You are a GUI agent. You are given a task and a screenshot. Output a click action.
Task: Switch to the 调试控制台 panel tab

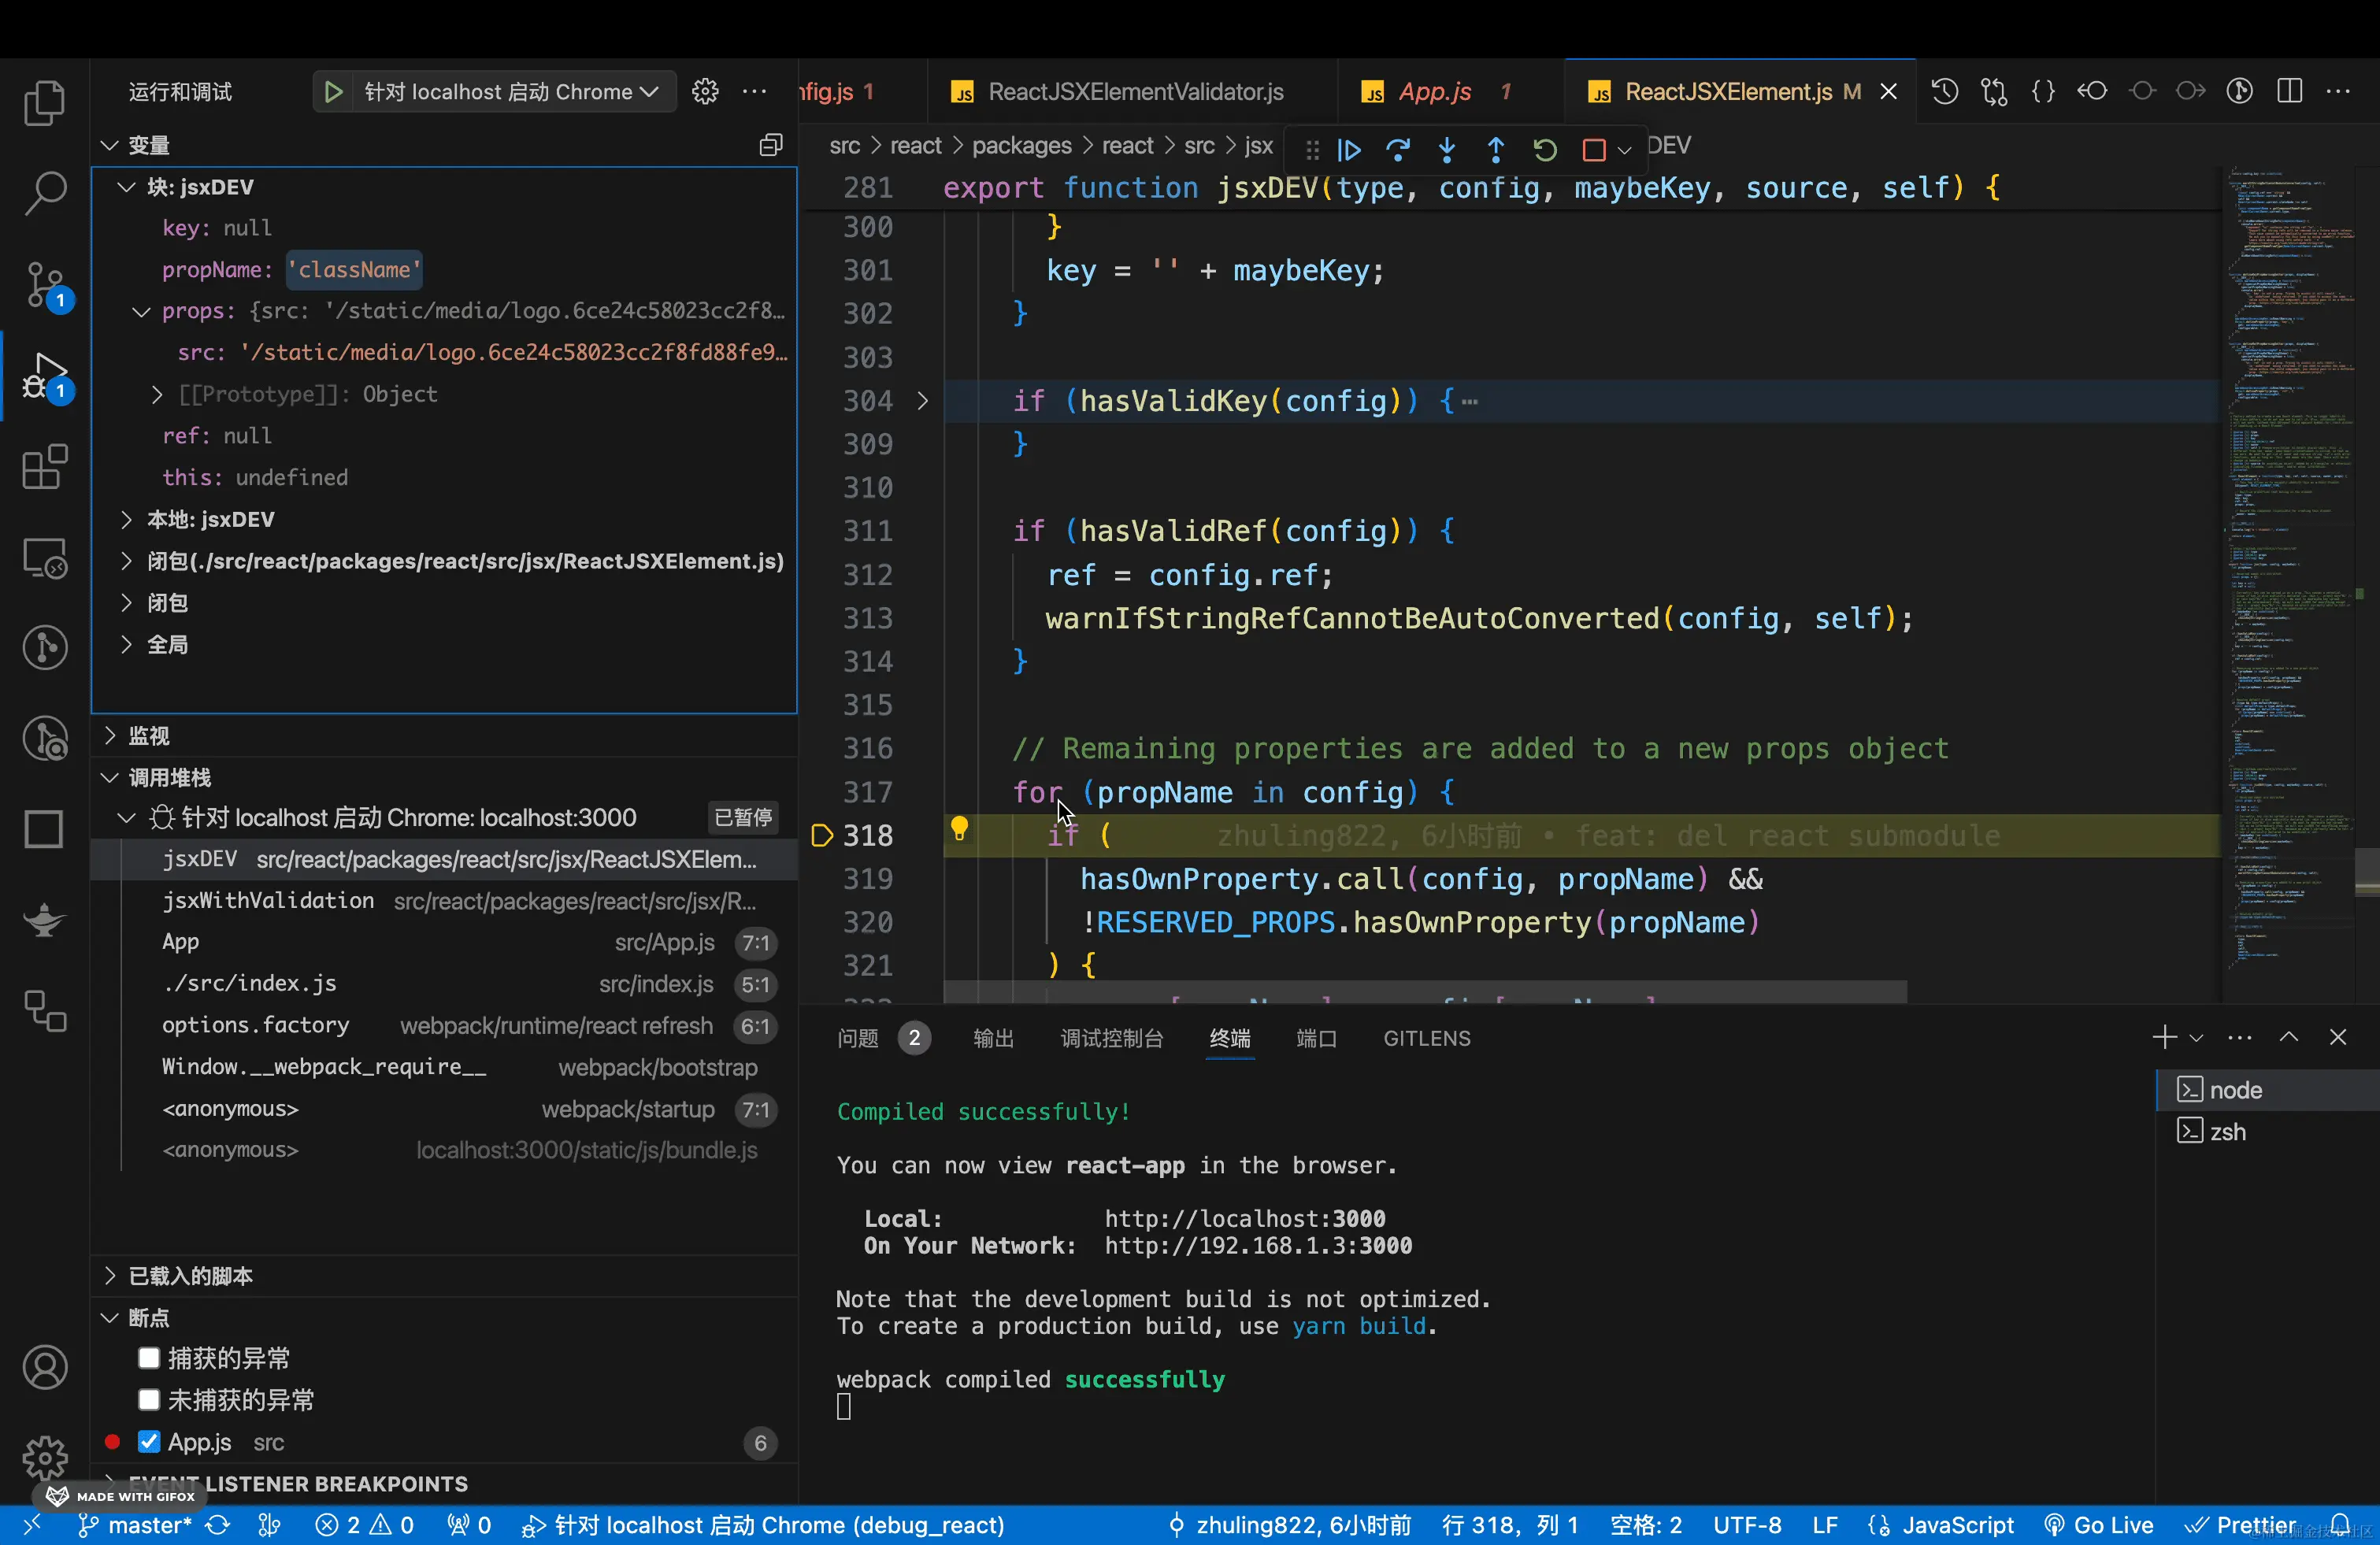click(1111, 1038)
